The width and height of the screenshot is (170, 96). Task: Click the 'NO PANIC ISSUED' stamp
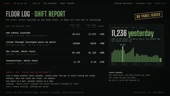pyautogui.click(x=148, y=15)
